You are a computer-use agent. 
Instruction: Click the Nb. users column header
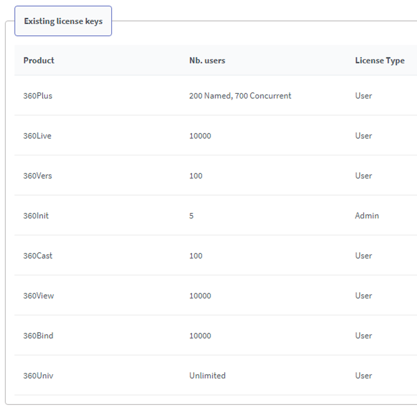pos(207,61)
